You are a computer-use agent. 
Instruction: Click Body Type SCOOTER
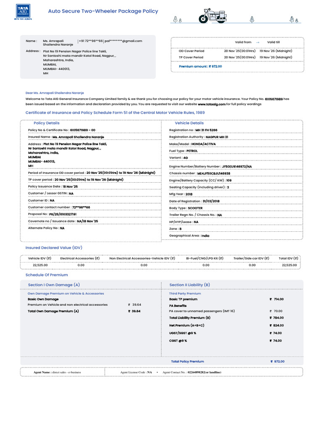[x=185, y=208]
